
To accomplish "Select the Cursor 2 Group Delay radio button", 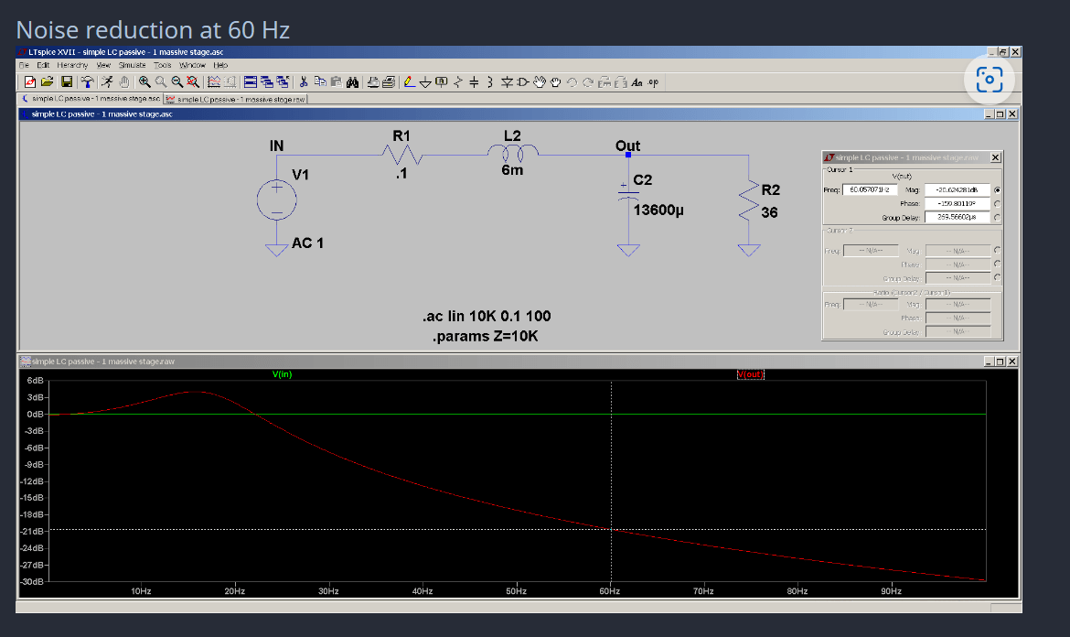I will [x=997, y=277].
